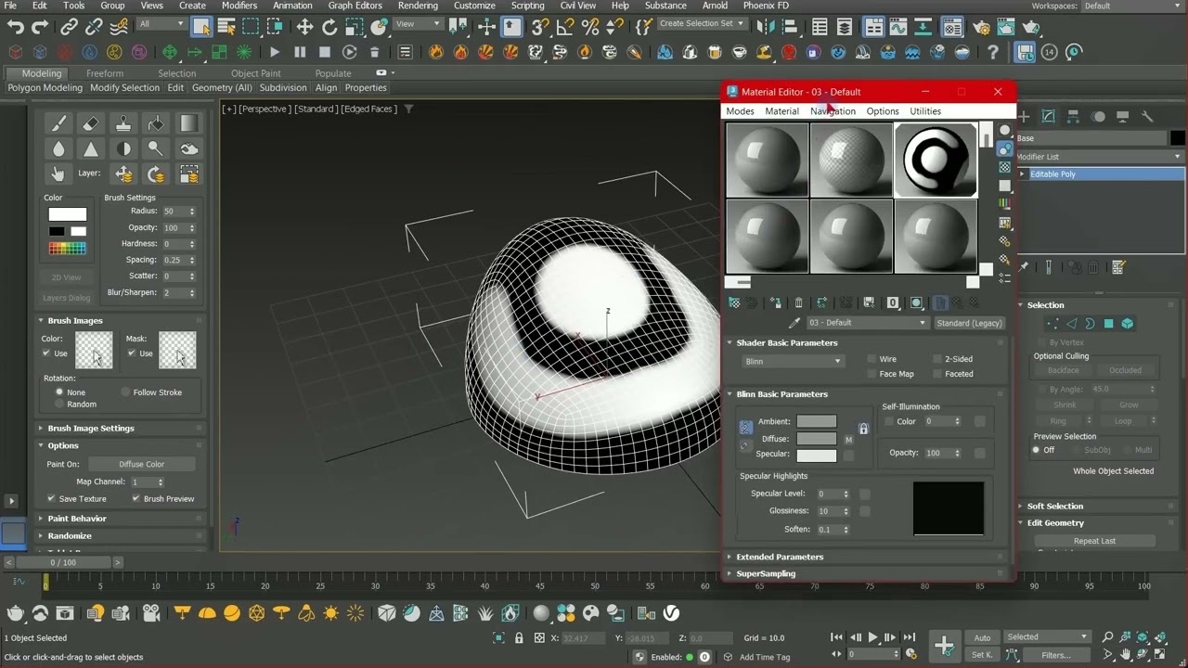Open the Rendering menu
The width and height of the screenshot is (1188, 668).
(x=418, y=6)
